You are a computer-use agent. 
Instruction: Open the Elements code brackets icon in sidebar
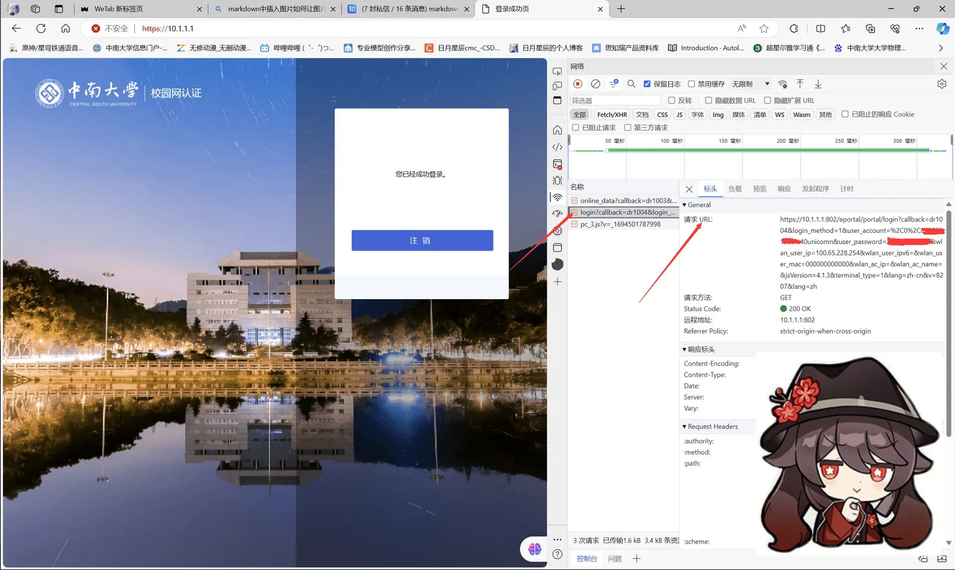(557, 147)
